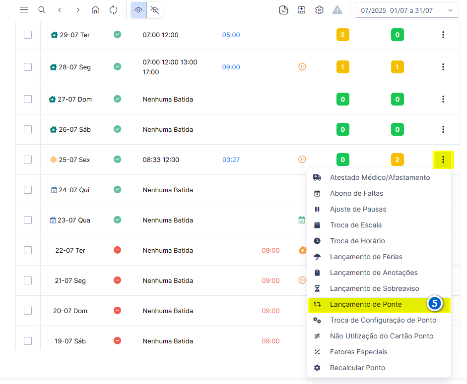Check the 19-07 Sáb row checkbox
467x384 pixels.
(28, 341)
